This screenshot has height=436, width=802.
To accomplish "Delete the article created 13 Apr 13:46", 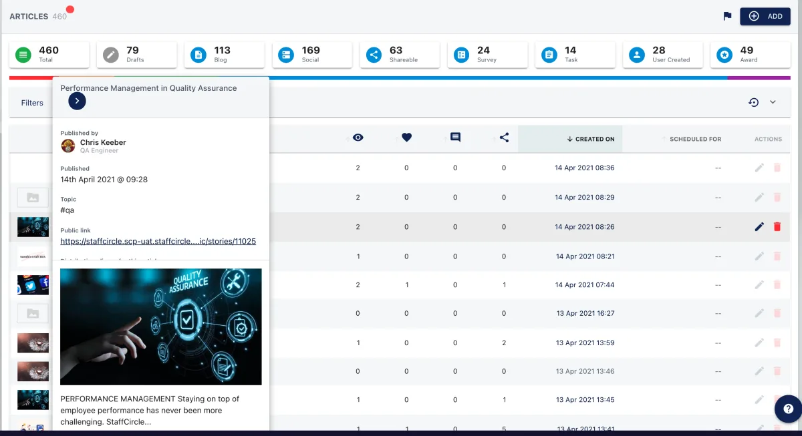I will 777,371.
